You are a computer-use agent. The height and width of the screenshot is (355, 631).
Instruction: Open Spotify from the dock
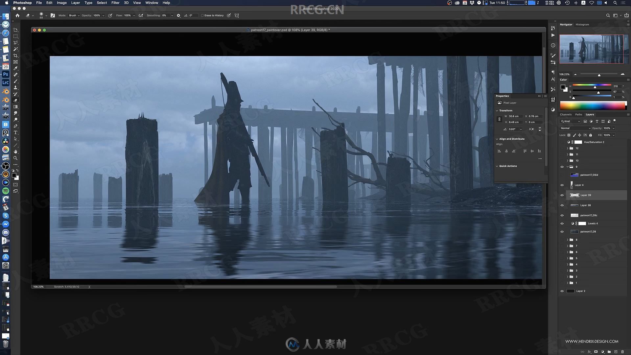click(6, 191)
